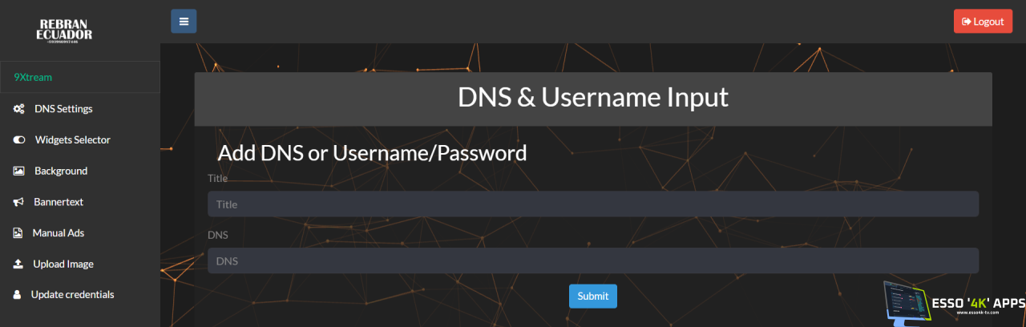Click the Upload Image upload icon
This screenshot has width=1026, height=327.
(x=18, y=264)
